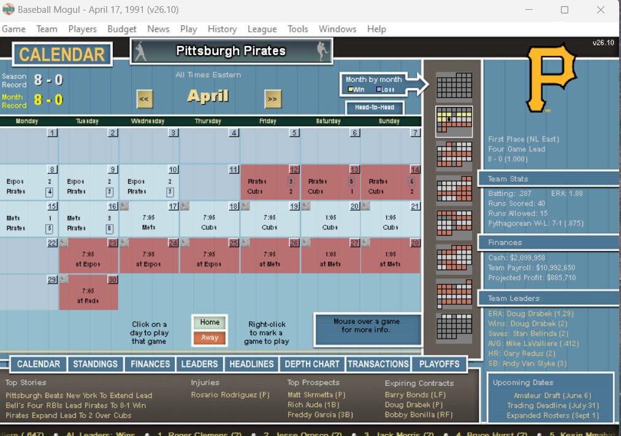Viewport: 621px width, 436px height.
Task: Open the Head-to-Head view
Action: pyautogui.click(x=374, y=108)
